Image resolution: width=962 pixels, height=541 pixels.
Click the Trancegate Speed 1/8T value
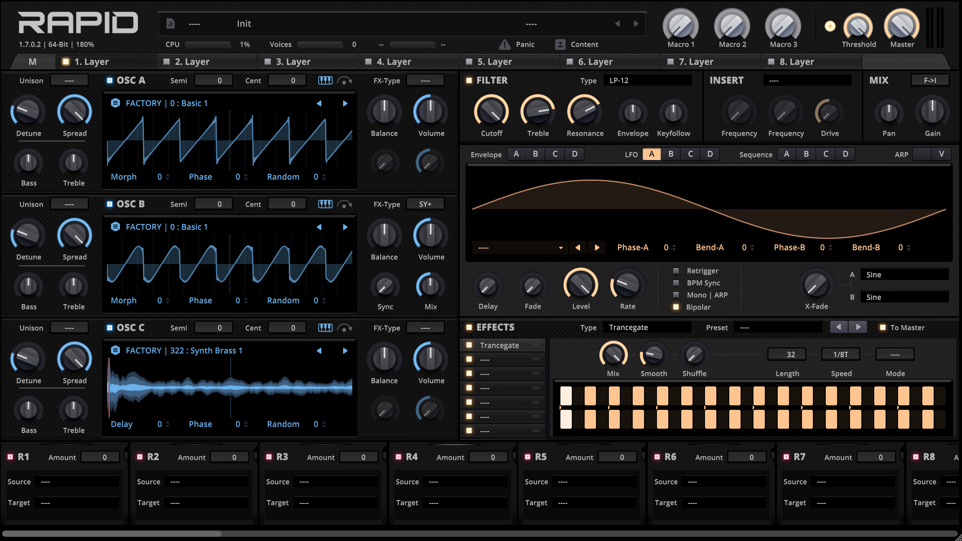coord(841,354)
